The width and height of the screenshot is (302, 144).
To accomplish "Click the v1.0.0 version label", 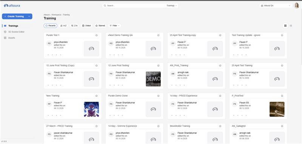I will point(4,141).
